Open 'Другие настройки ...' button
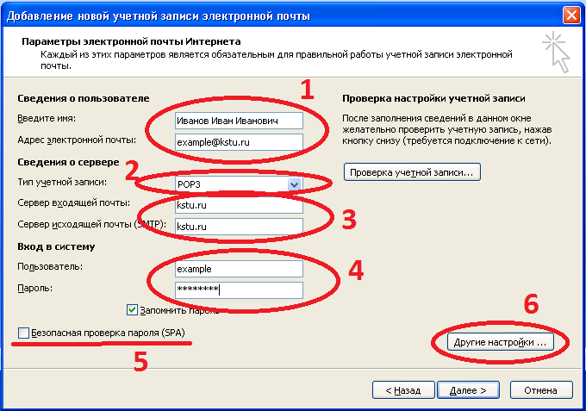The height and width of the screenshot is (411, 586). 500,342
